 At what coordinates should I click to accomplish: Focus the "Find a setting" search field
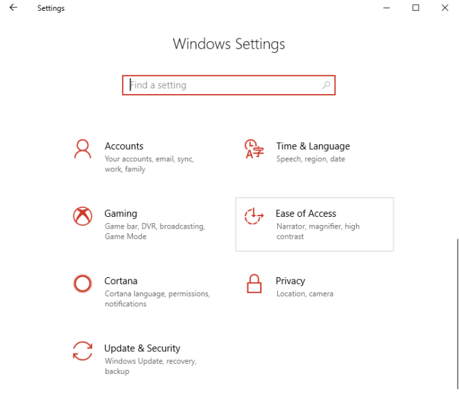[223, 85]
